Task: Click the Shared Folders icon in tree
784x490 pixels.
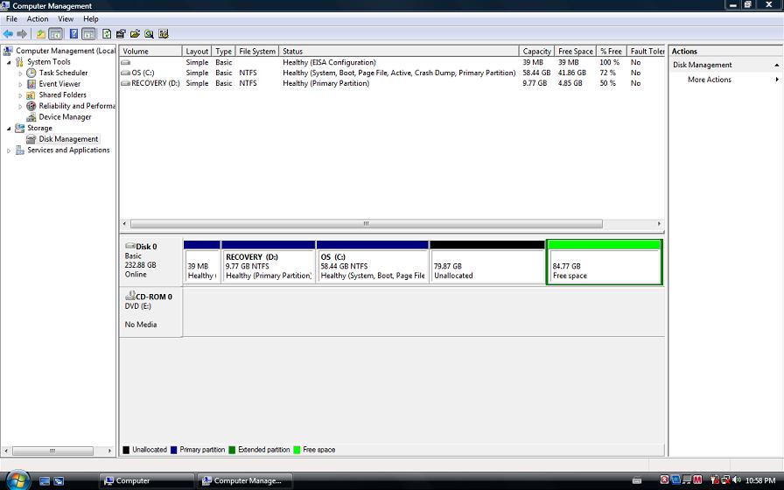Action: click(x=31, y=95)
